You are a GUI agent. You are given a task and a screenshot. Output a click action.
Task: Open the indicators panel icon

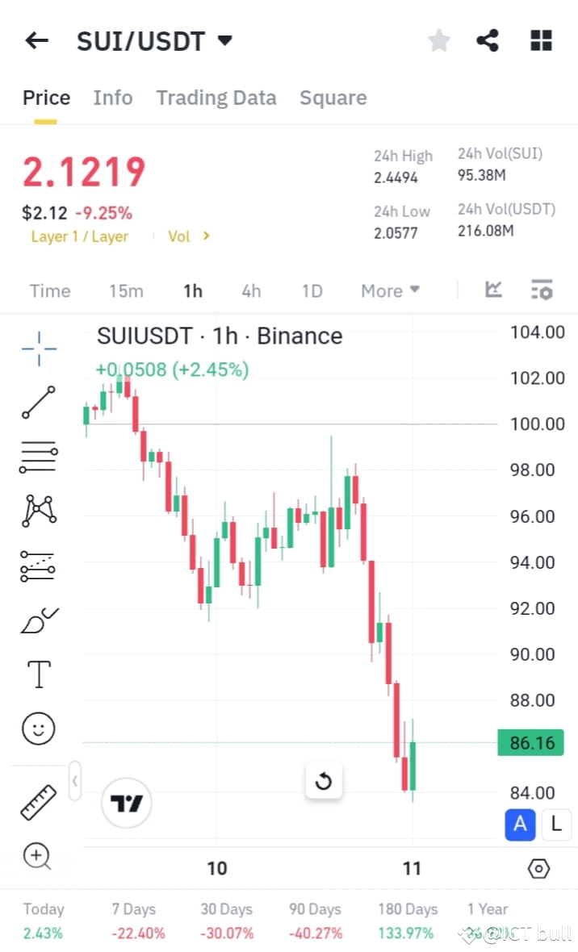[x=492, y=290]
